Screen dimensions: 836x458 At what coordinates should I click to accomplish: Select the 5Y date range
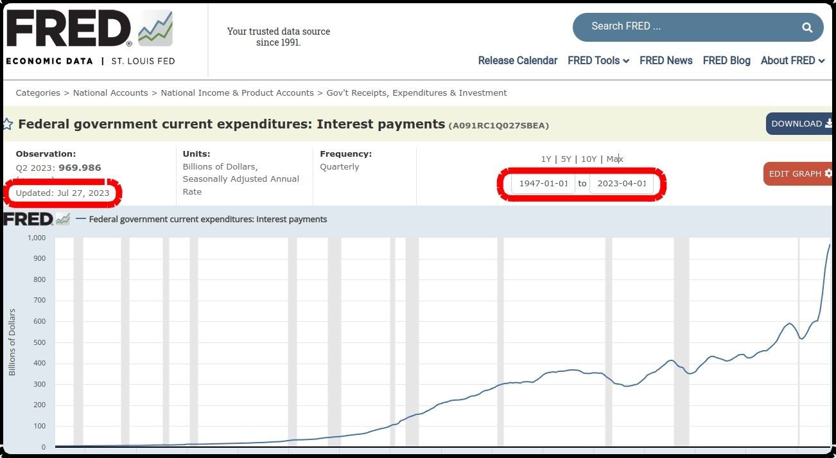pos(566,159)
